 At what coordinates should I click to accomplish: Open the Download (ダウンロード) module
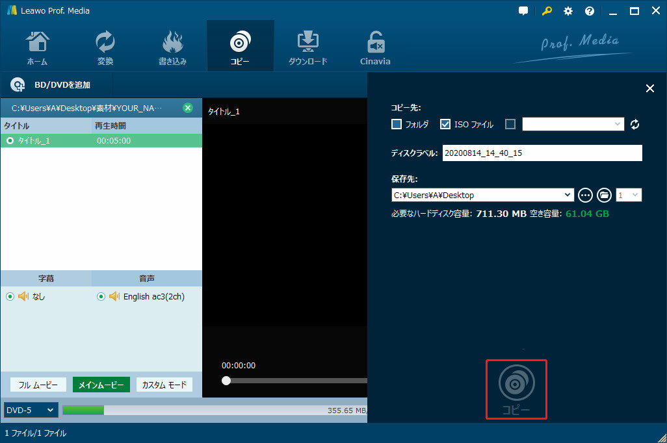coord(307,47)
